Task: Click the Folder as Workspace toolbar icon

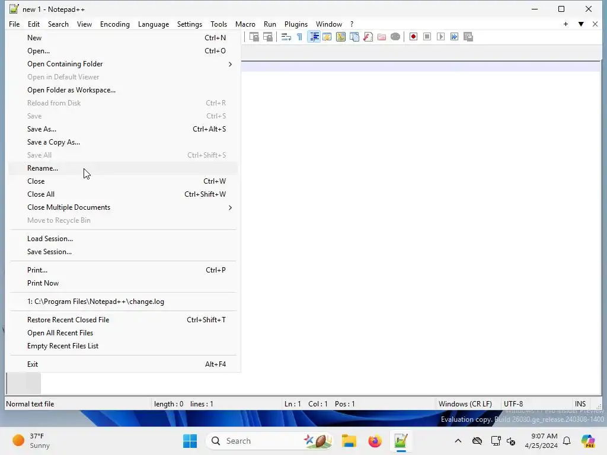Action: click(382, 37)
